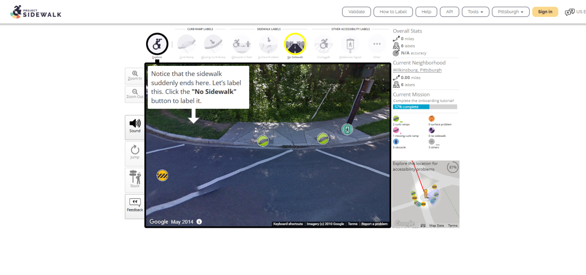Click 'Imagery (c) 2010 Google' text
The width and height of the screenshot is (586, 275).
325,224
